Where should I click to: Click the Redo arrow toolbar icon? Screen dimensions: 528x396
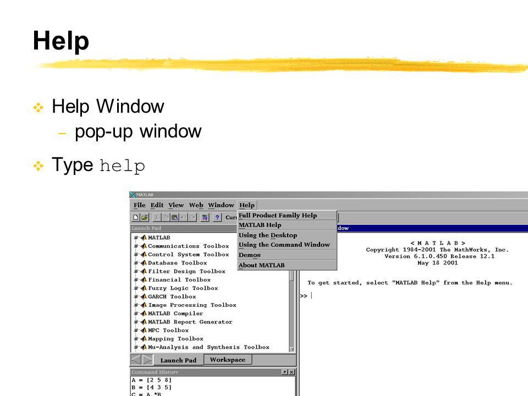[193, 218]
